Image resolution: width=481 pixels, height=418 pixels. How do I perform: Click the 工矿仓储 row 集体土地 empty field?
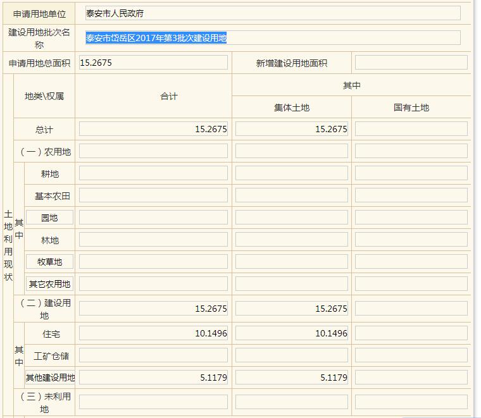coord(291,355)
